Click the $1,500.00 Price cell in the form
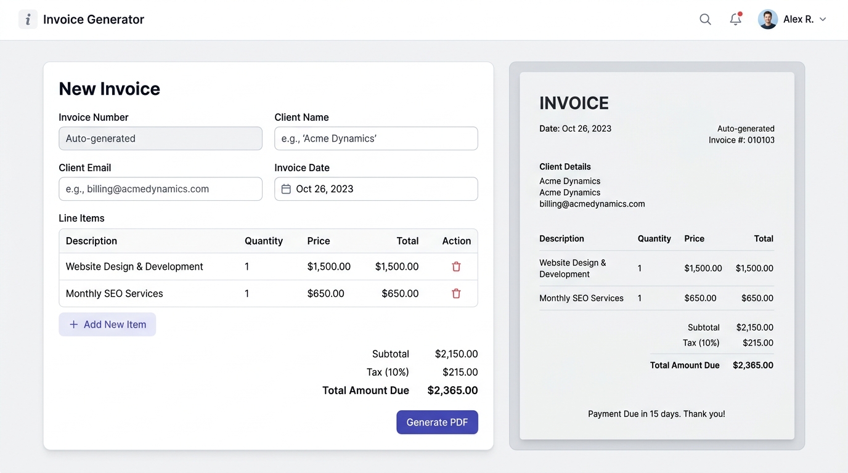The width and height of the screenshot is (848, 473). (329, 267)
